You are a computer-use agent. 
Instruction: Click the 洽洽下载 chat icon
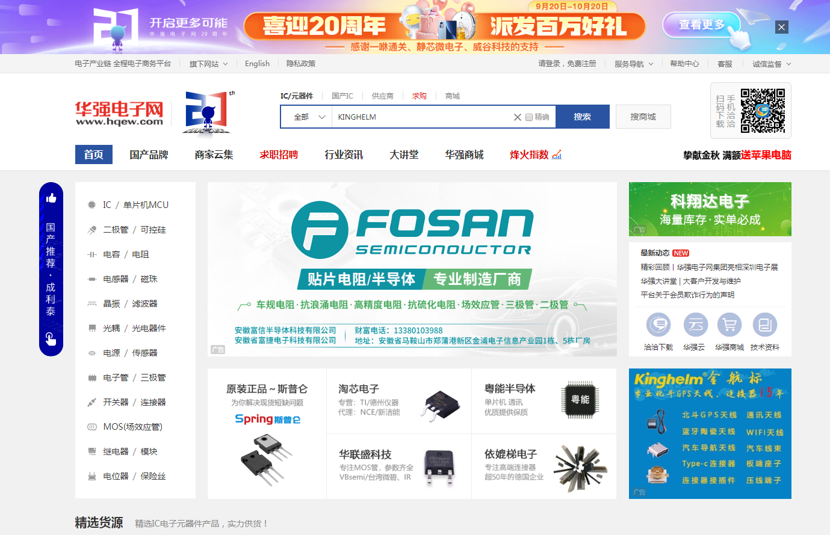(658, 325)
